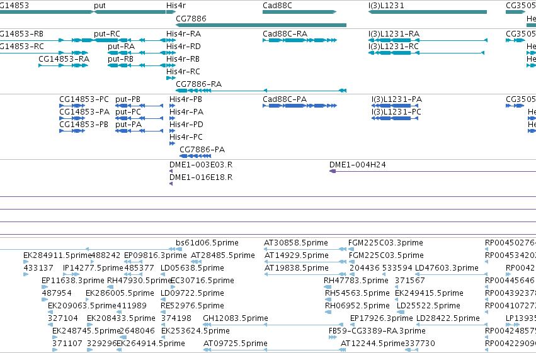
Task: Select the Cad88C gene bar
Action: click(299, 12)
